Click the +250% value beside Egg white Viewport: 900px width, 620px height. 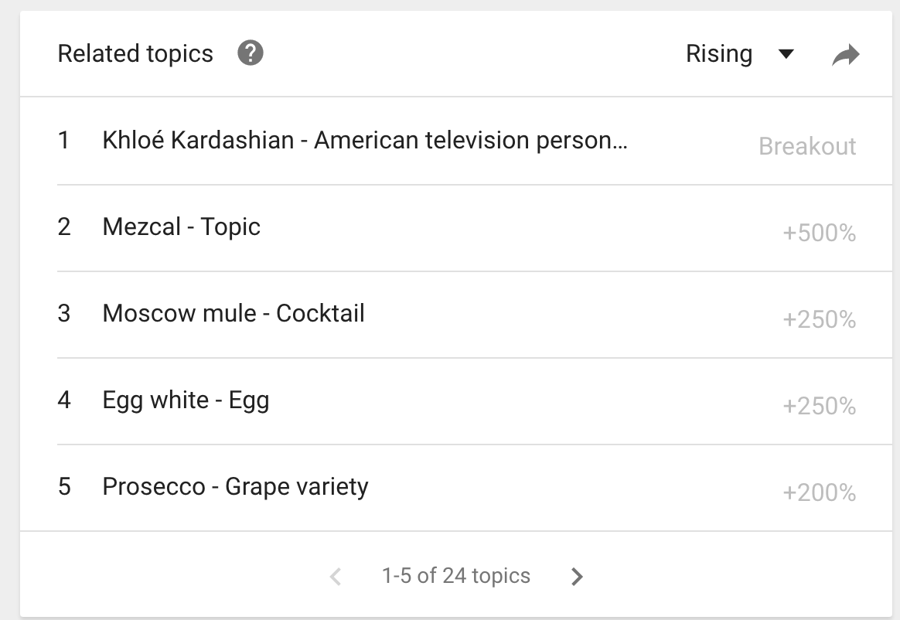[x=819, y=407]
